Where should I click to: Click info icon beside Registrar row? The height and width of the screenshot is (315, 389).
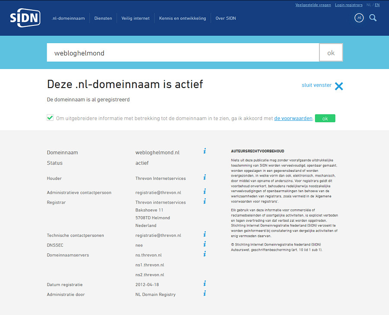(x=204, y=201)
